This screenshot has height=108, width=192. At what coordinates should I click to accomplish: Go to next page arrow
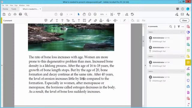pos(61,14)
